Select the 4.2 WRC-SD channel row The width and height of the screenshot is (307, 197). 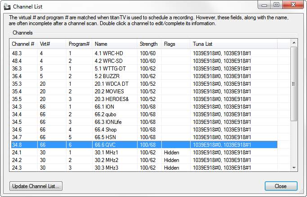click(x=144, y=61)
